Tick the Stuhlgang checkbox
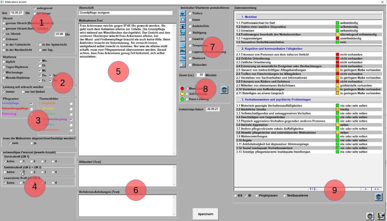Screen dimensions: 387x221 pos(190,33)
